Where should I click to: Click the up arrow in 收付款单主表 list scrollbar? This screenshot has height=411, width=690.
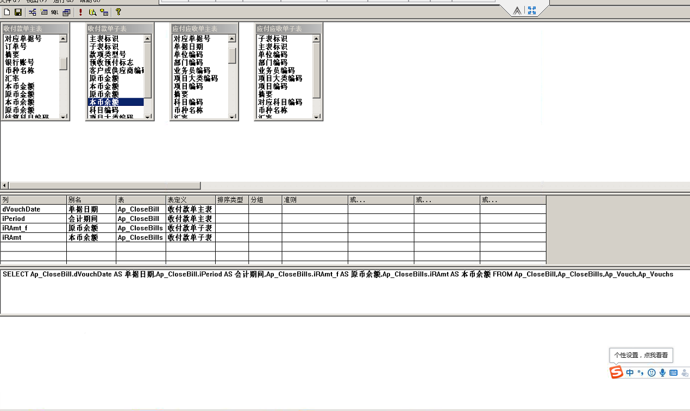click(x=64, y=39)
